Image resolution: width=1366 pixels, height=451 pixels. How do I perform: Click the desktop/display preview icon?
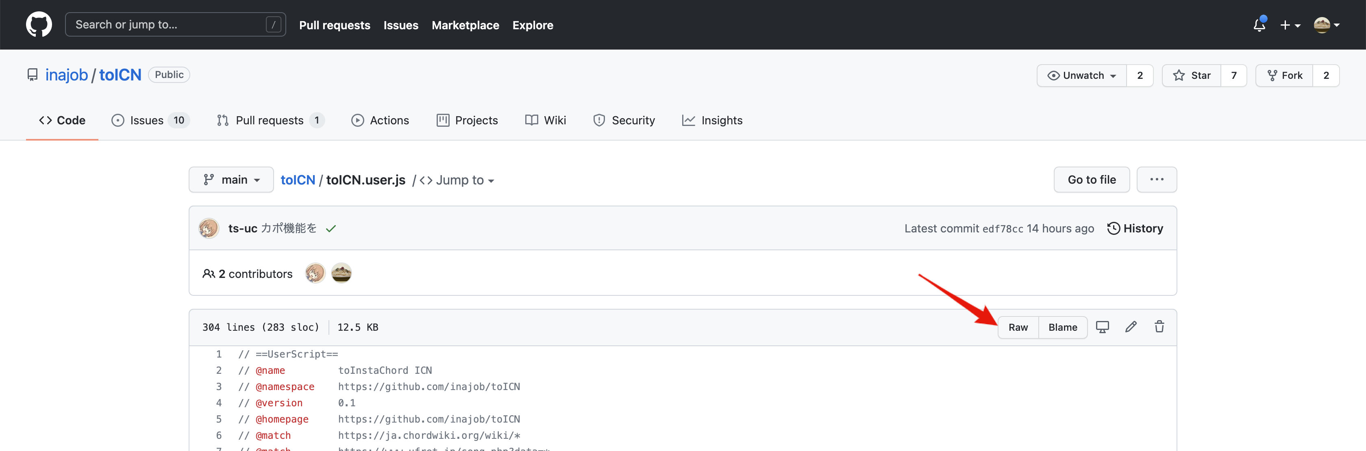[x=1102, y=327]
